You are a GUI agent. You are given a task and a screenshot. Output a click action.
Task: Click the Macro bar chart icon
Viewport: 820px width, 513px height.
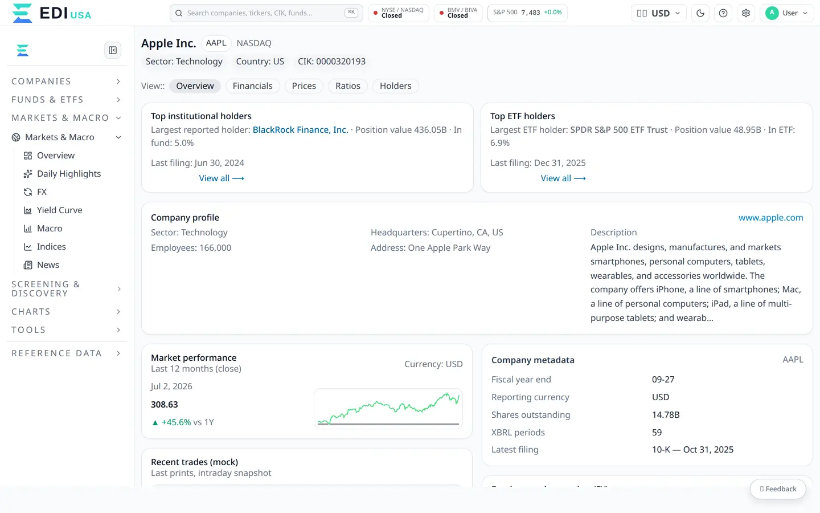(x=28, y=229)
